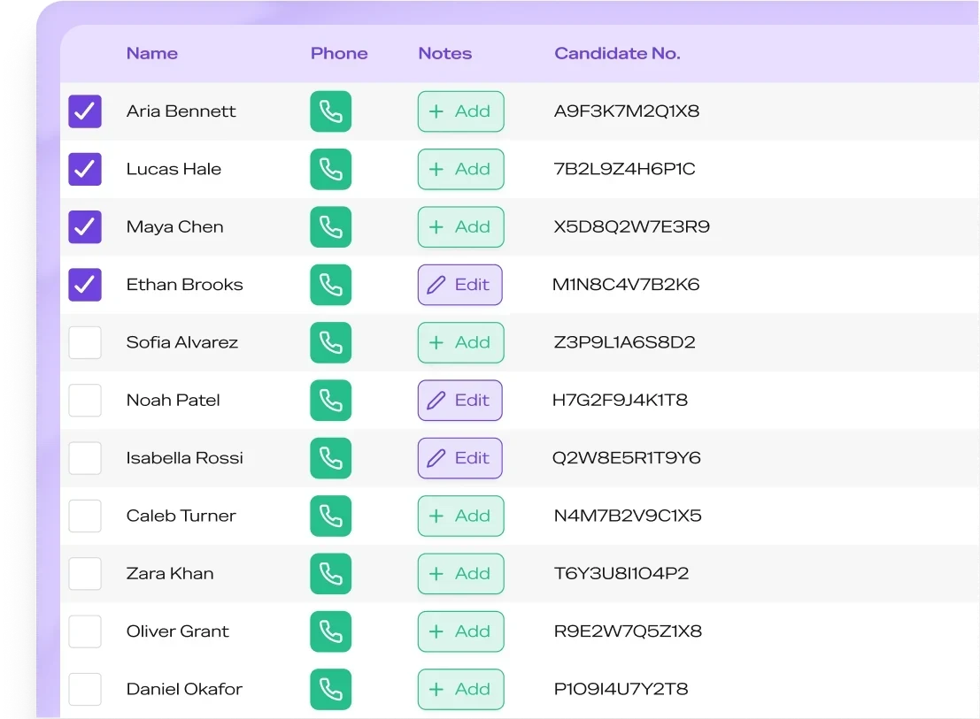Image resolution: width=980 pixels, height=719 pixels.
Task: Call Oliver Grant via phone icon
Action: 330,631
